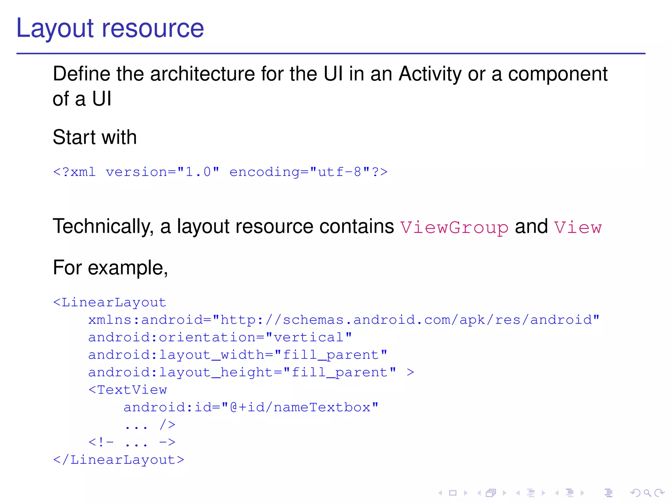The width and height of the screenshot is (671, 503).
Task: Click the 'android:layout_width="fill_parent"' line
Action: click(238, 355)
